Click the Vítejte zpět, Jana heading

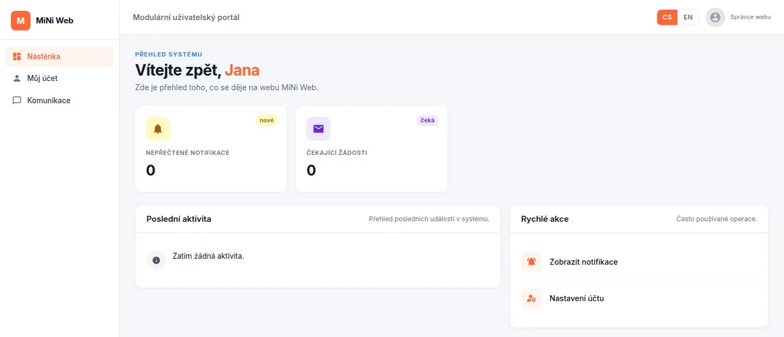tap(197, 70)
